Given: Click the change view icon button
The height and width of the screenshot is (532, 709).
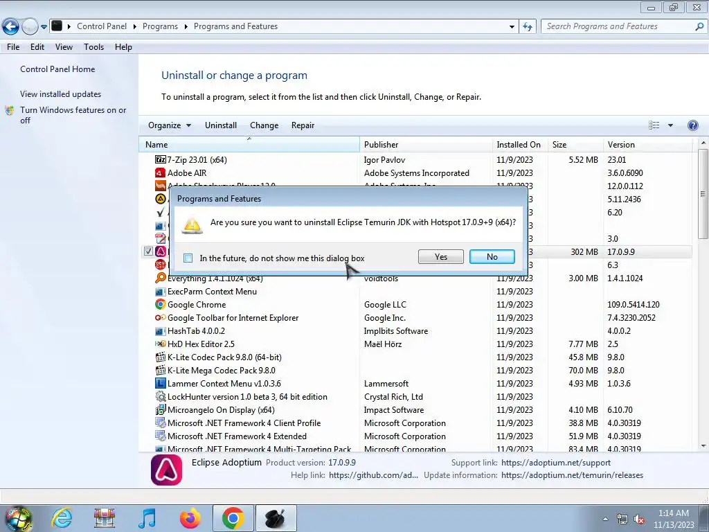Looking at the screenshot, I should coord(654,125).
